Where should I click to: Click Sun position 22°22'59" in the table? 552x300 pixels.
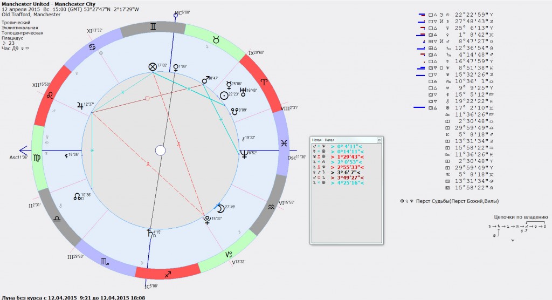point(472,15)
